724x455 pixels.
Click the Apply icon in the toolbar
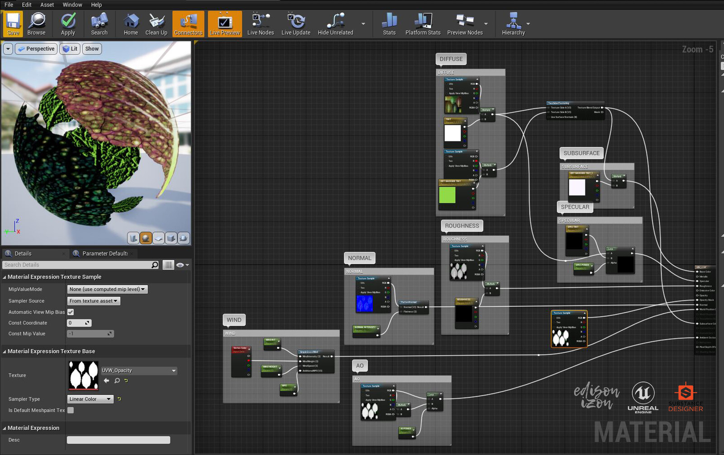pos(67,23)
